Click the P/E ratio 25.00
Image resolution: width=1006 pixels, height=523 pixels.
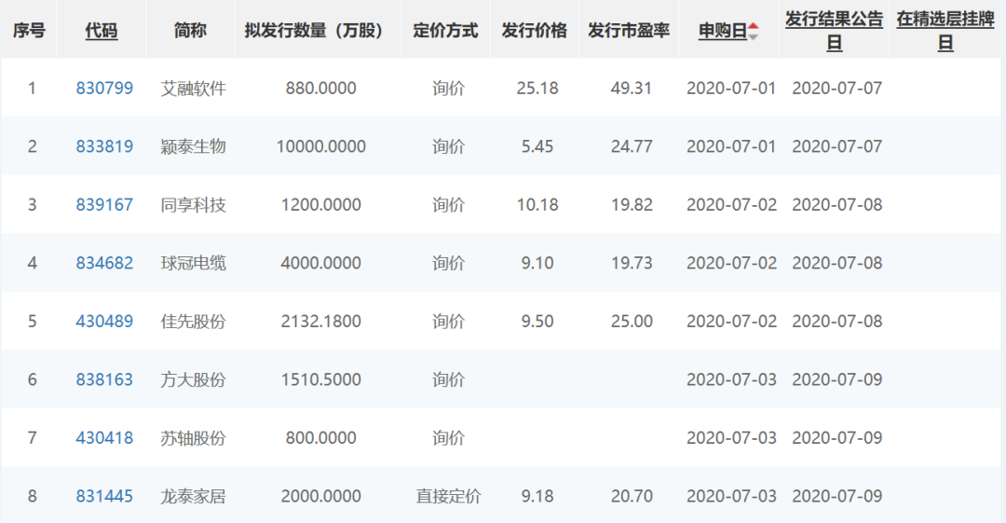(x=632, y=322)
